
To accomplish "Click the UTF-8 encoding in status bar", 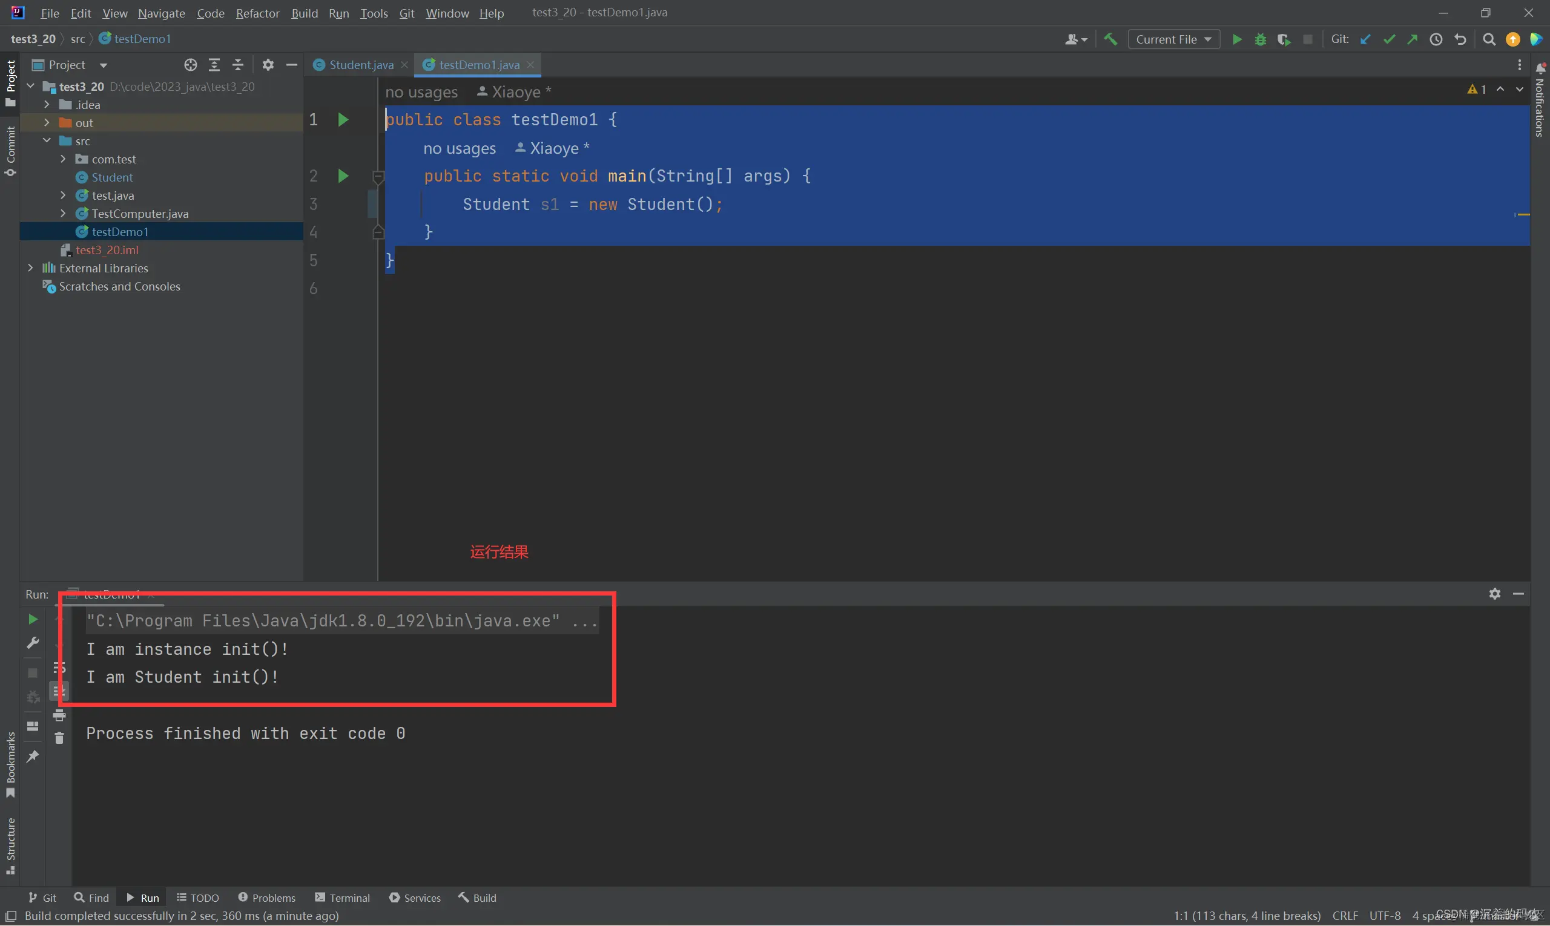I will (1385, 915).
